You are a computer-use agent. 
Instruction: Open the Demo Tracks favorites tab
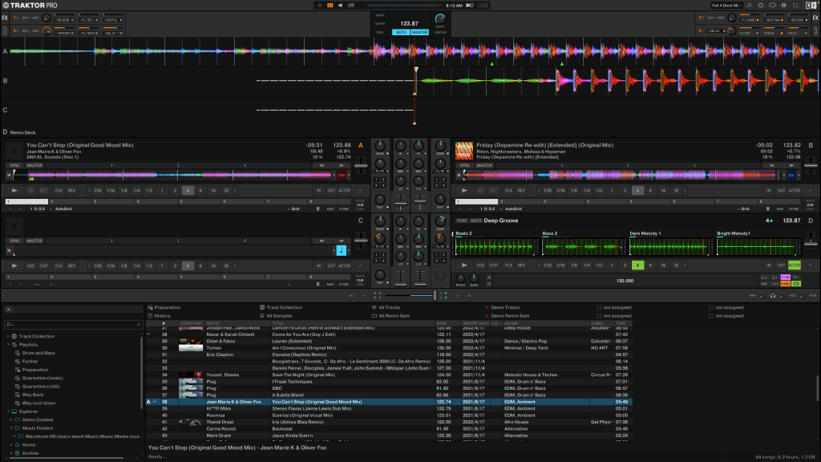coord(502,307)
